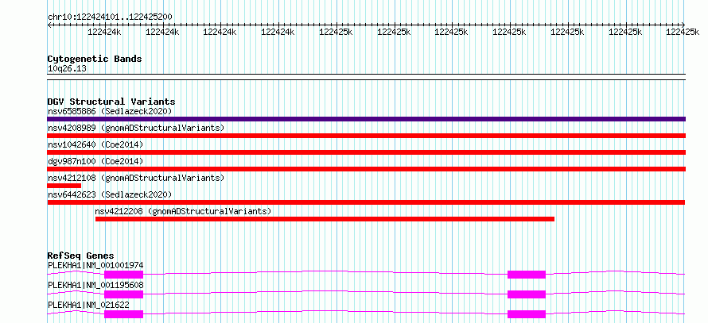Open variant label nsv4212108 (gnomADStructuralVariants)
The image size is (708, 323).
pyautogui.click(x=136, y=178)
